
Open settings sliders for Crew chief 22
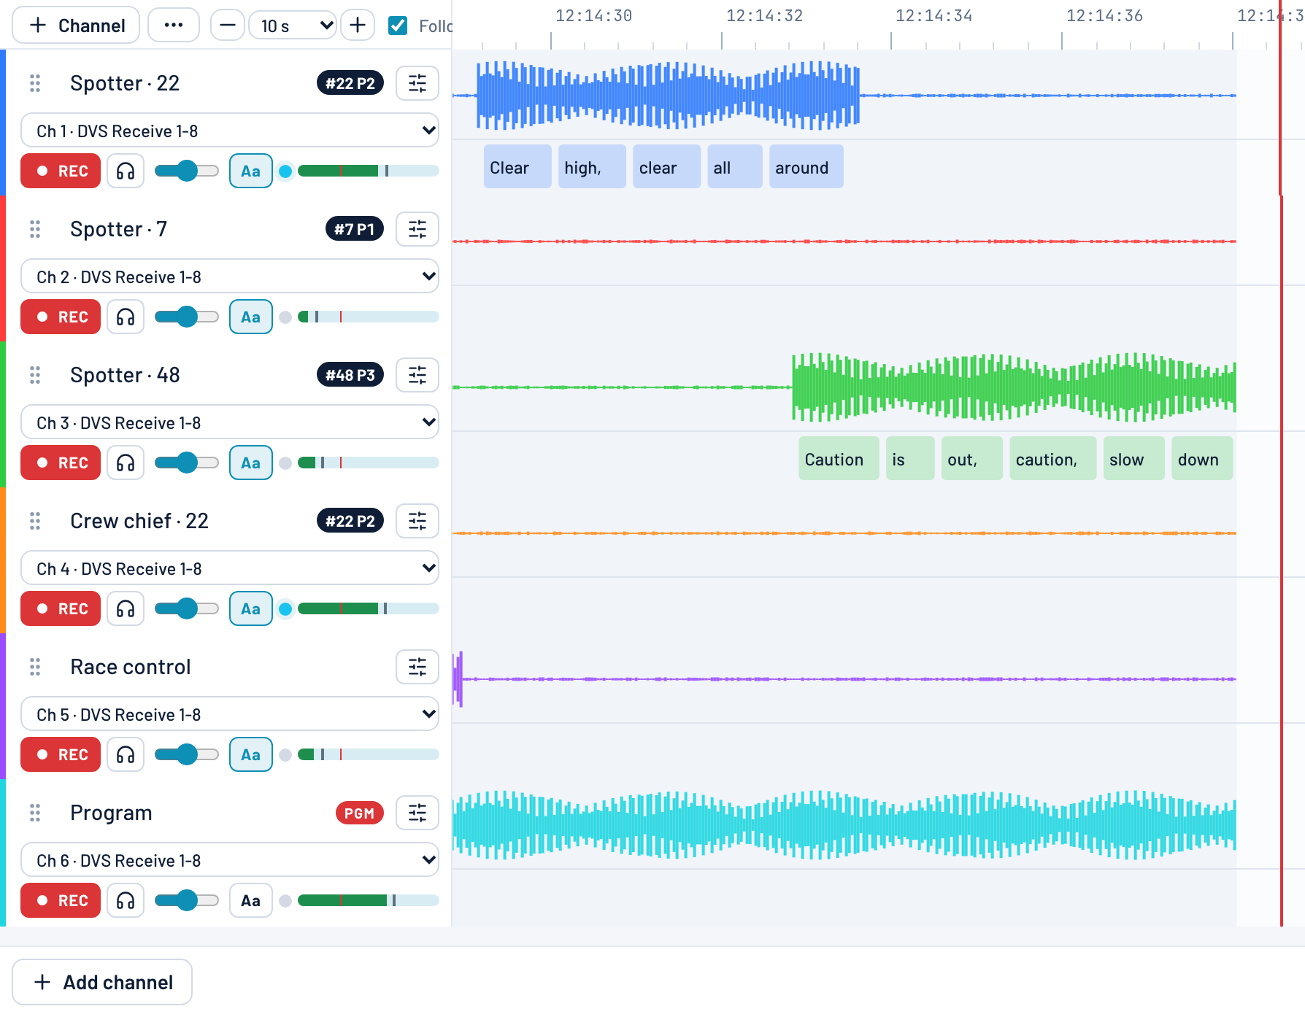click(x=417, y=521)
